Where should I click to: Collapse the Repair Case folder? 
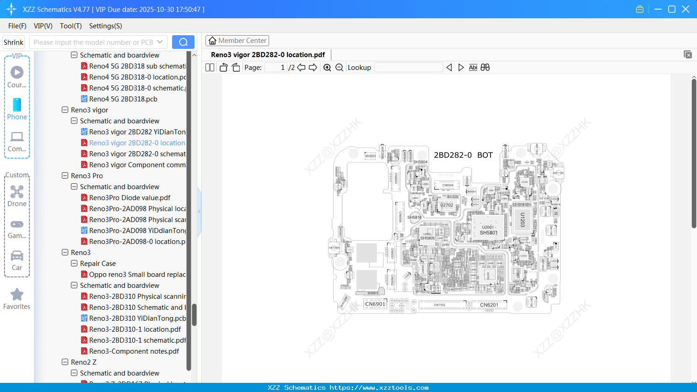coord(74,264)
